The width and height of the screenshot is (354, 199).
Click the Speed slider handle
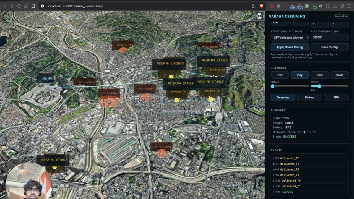pos(319,86)
